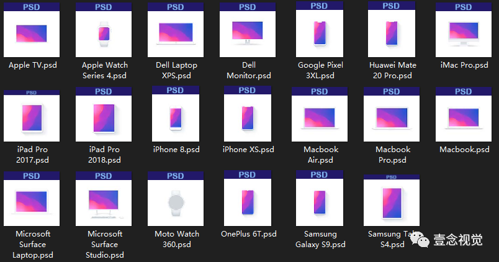
Task: Click the 'Macbook Pro.psd' file name
Action: point(393,155)
